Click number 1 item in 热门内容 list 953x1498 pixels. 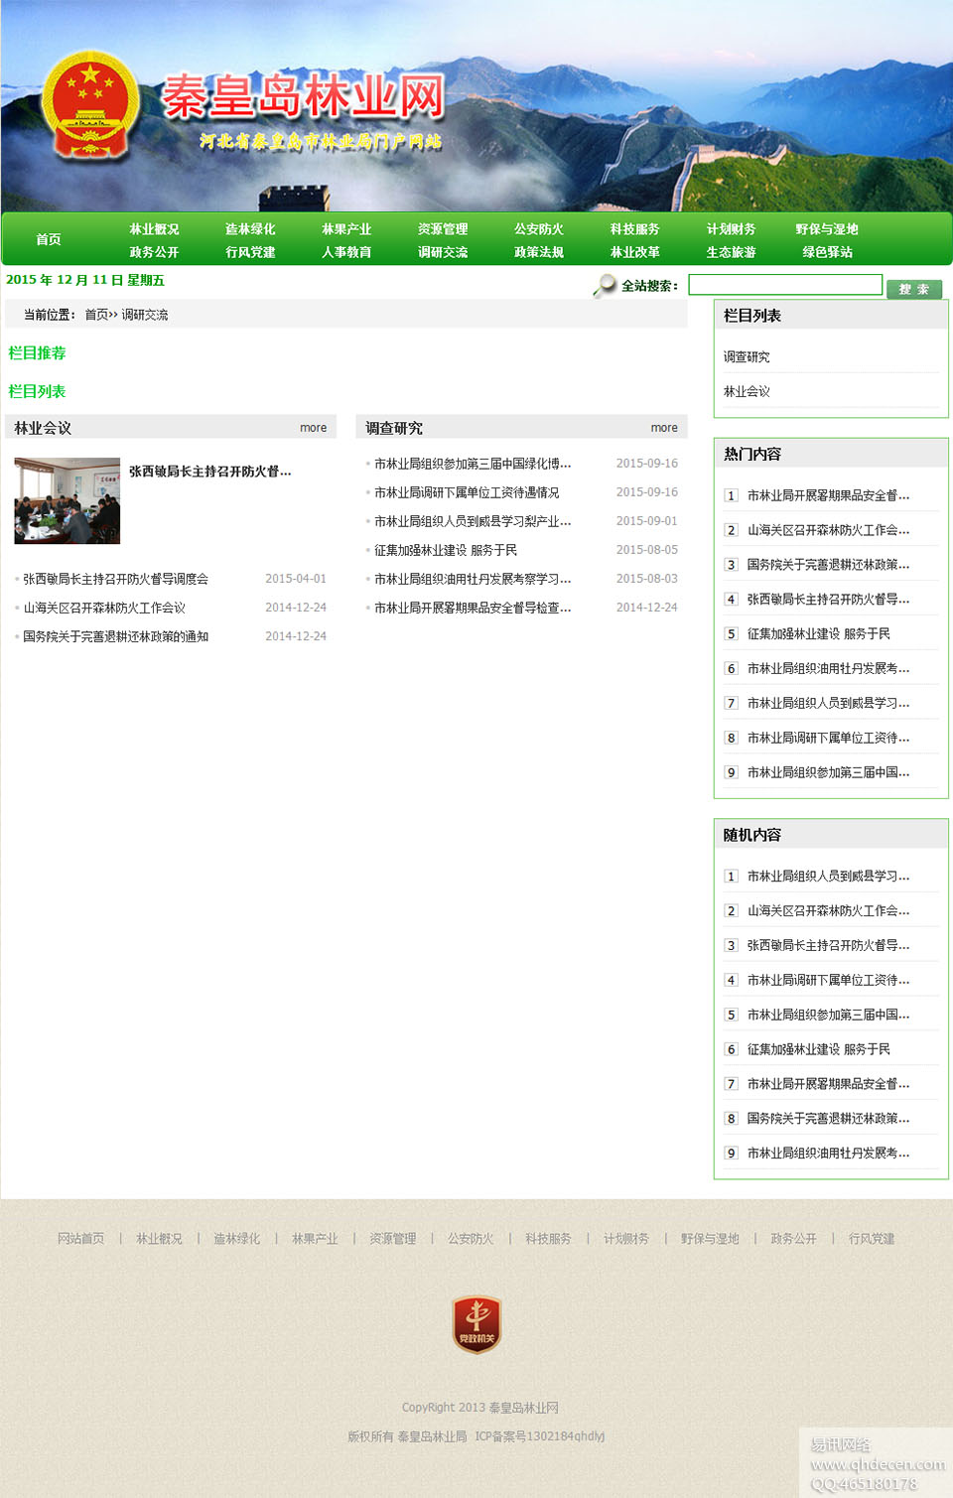point(827,495)
